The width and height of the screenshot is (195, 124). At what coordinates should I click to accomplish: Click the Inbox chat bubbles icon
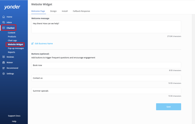coord(3,22)
